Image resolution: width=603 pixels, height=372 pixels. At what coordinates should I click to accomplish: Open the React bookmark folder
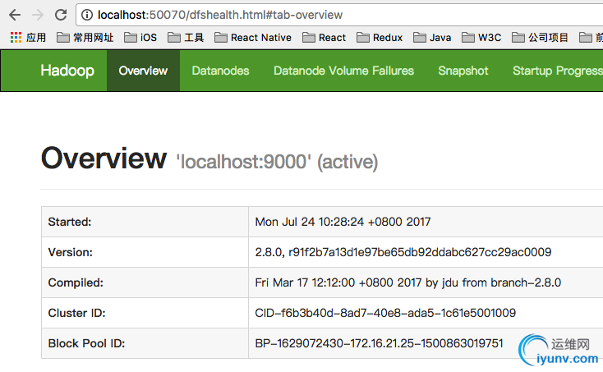[325, 37]
